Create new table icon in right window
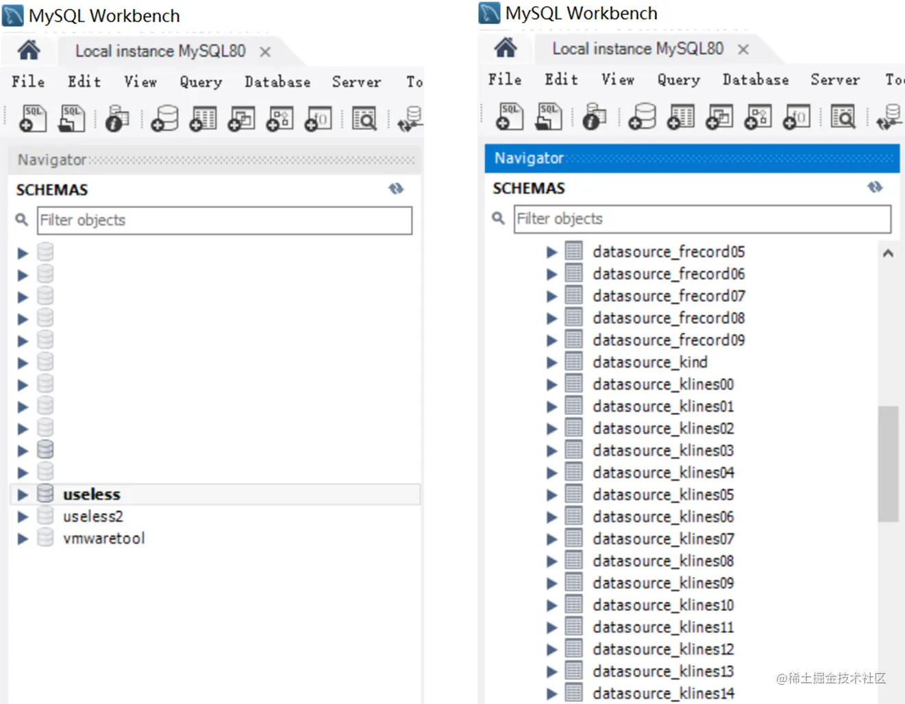Image resolution: width=905 pixels, height=704 pixels. [681, 116]
